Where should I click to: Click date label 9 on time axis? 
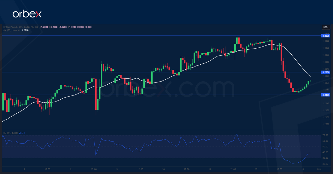[x=117, y=169]
